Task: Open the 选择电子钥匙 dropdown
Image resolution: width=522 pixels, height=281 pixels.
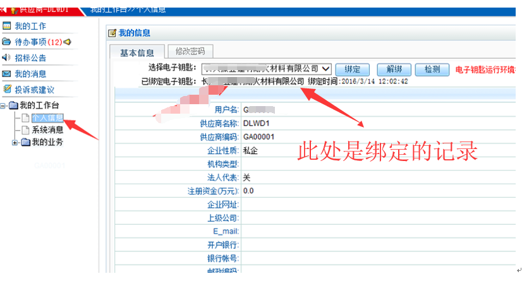Action: [x=325, y=68]
